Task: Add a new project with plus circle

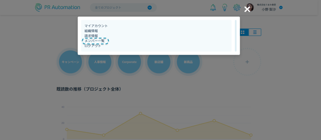Action: [x=247, y=62]
